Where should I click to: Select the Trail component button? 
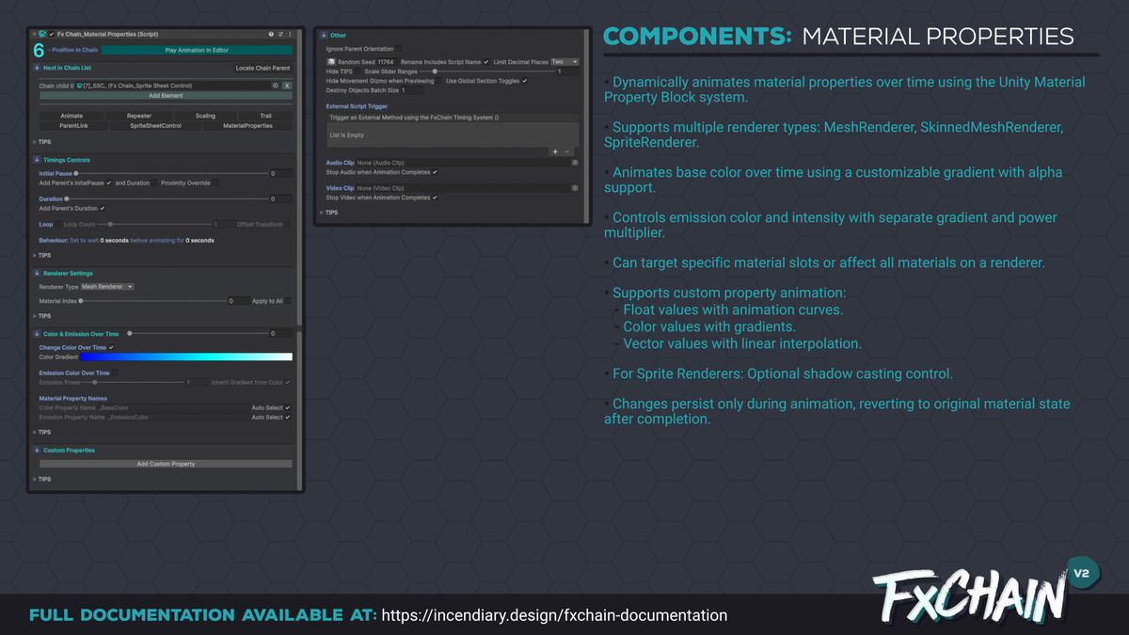tap(265, 116)
